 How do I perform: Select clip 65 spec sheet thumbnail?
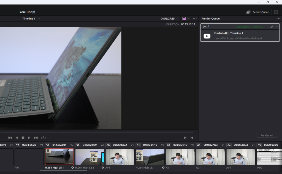tap(269, 157)
